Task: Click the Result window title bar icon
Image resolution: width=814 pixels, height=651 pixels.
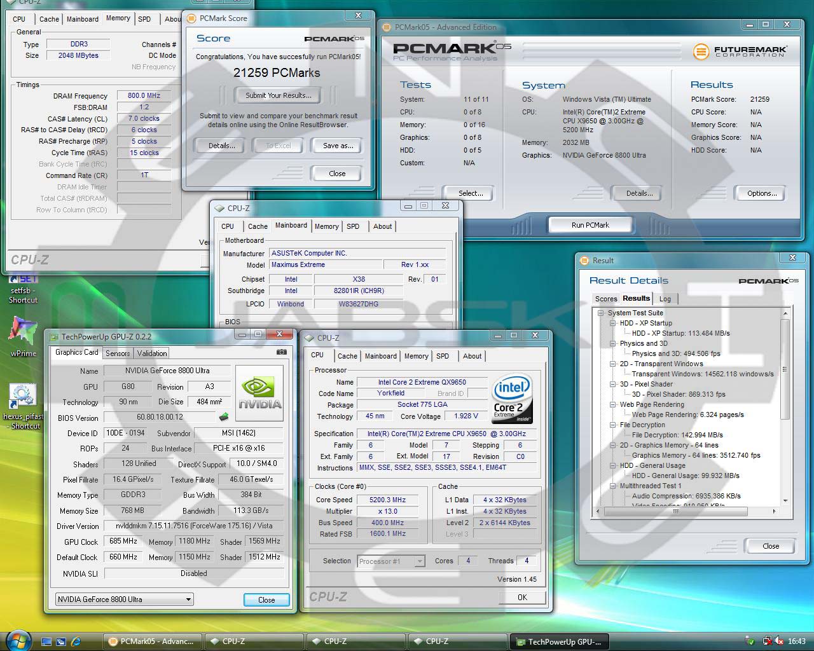Action: (x=584, y=260)
